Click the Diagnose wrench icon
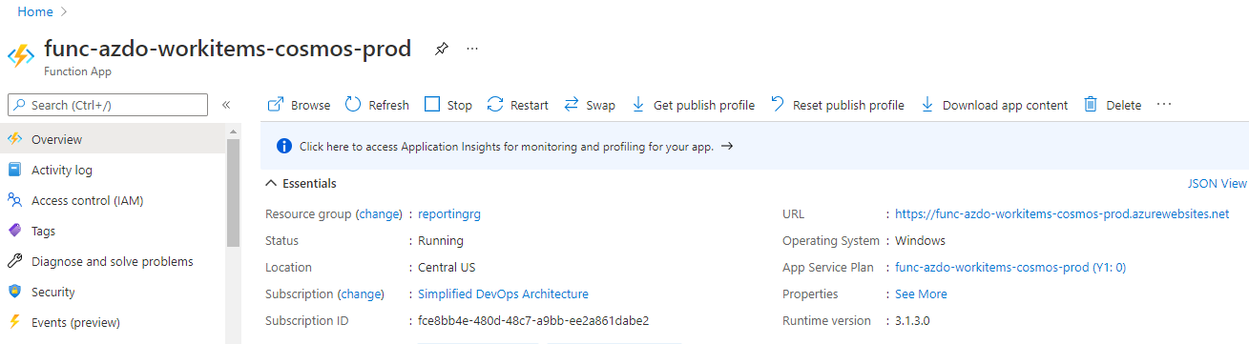The height and width of the screenshot is (344, 1249). point(14,261)
